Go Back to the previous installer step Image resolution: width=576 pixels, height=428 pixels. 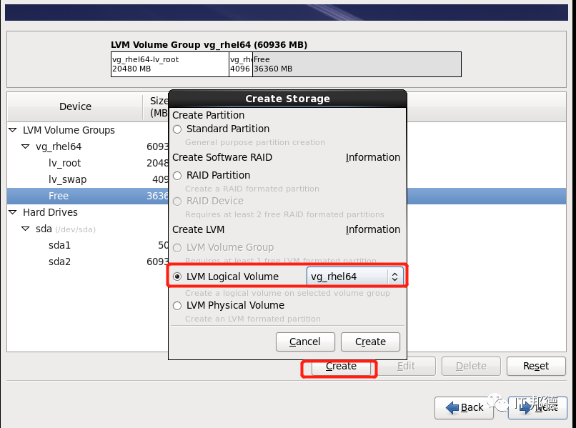[464, 407]
